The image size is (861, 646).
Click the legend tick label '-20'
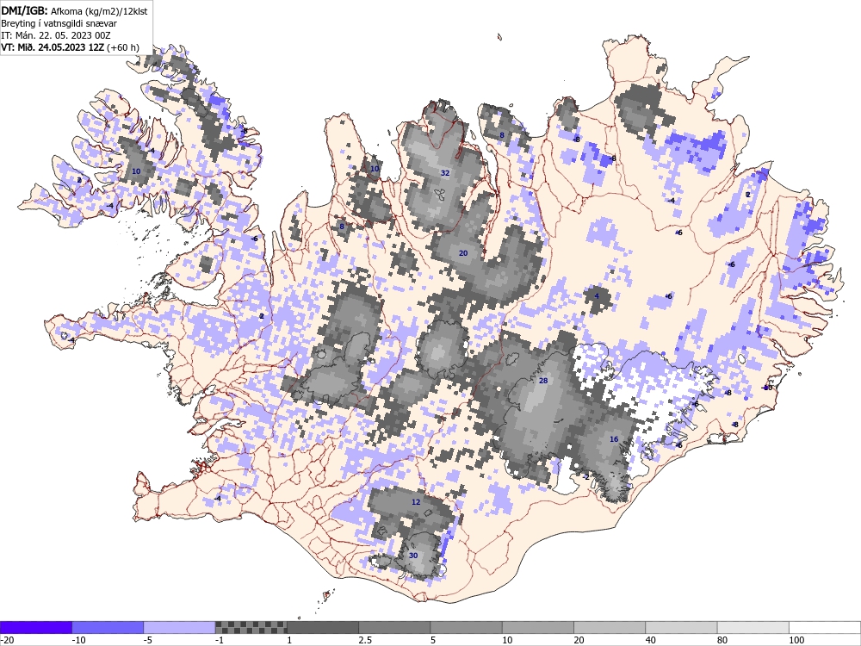[x=7, y=640]
